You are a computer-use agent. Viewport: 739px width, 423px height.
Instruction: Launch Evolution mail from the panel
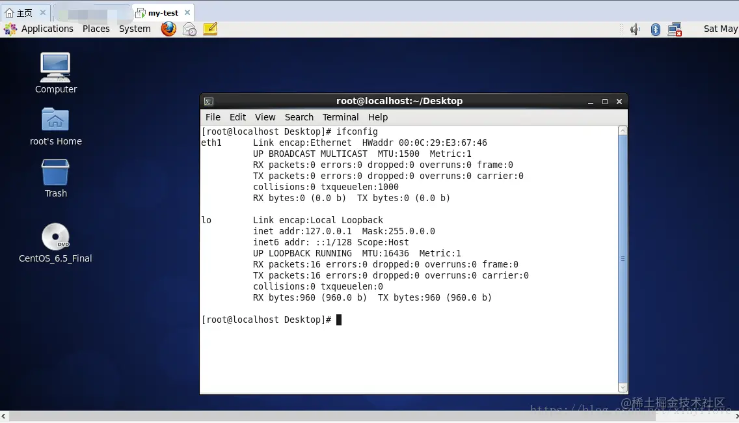pyautogui.click(x=189, y=29)
